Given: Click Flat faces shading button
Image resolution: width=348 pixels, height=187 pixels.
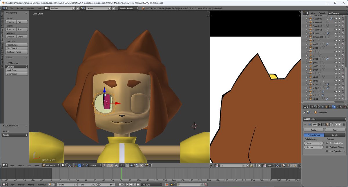Looking at the screenshot, I should pos(22,22).
